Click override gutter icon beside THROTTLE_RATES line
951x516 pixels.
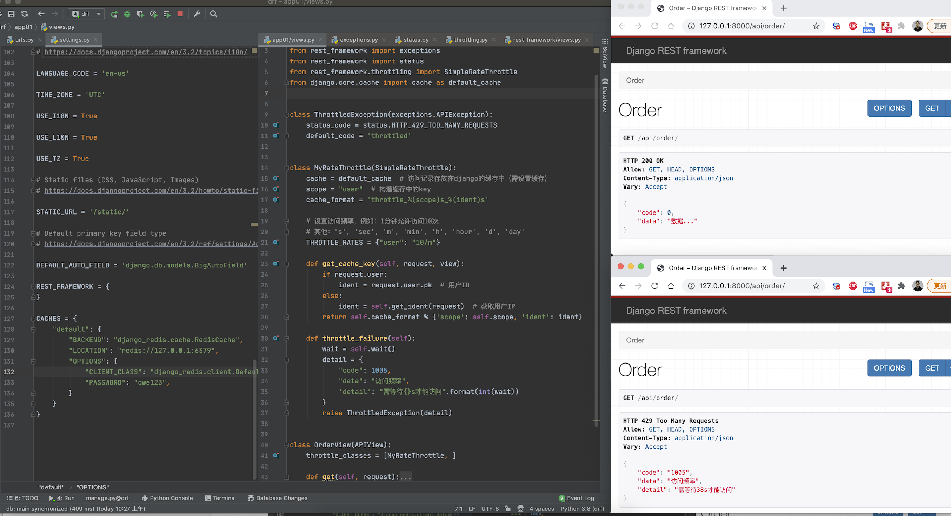[276, 242]
